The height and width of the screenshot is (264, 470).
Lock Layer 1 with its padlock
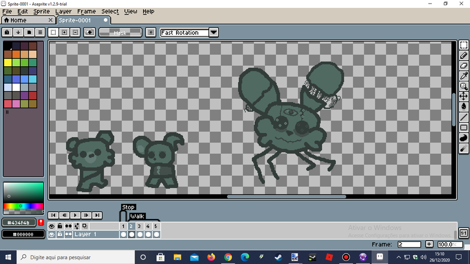[x=60, y=234]
